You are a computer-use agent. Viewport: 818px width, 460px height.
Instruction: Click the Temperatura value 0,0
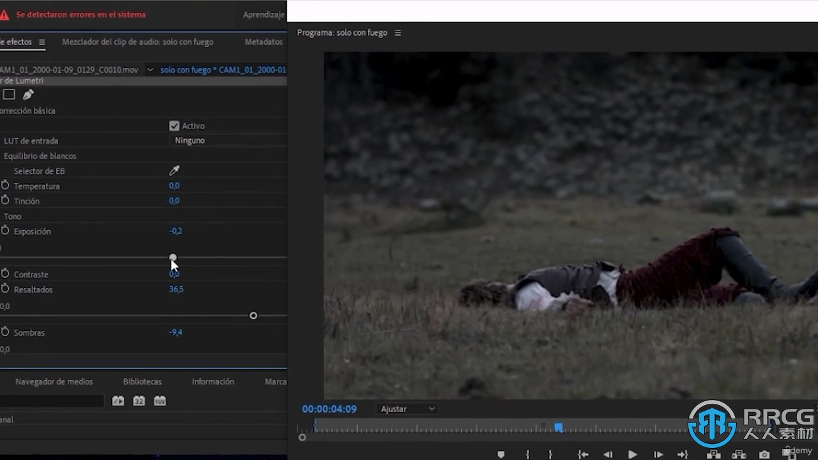174,185
